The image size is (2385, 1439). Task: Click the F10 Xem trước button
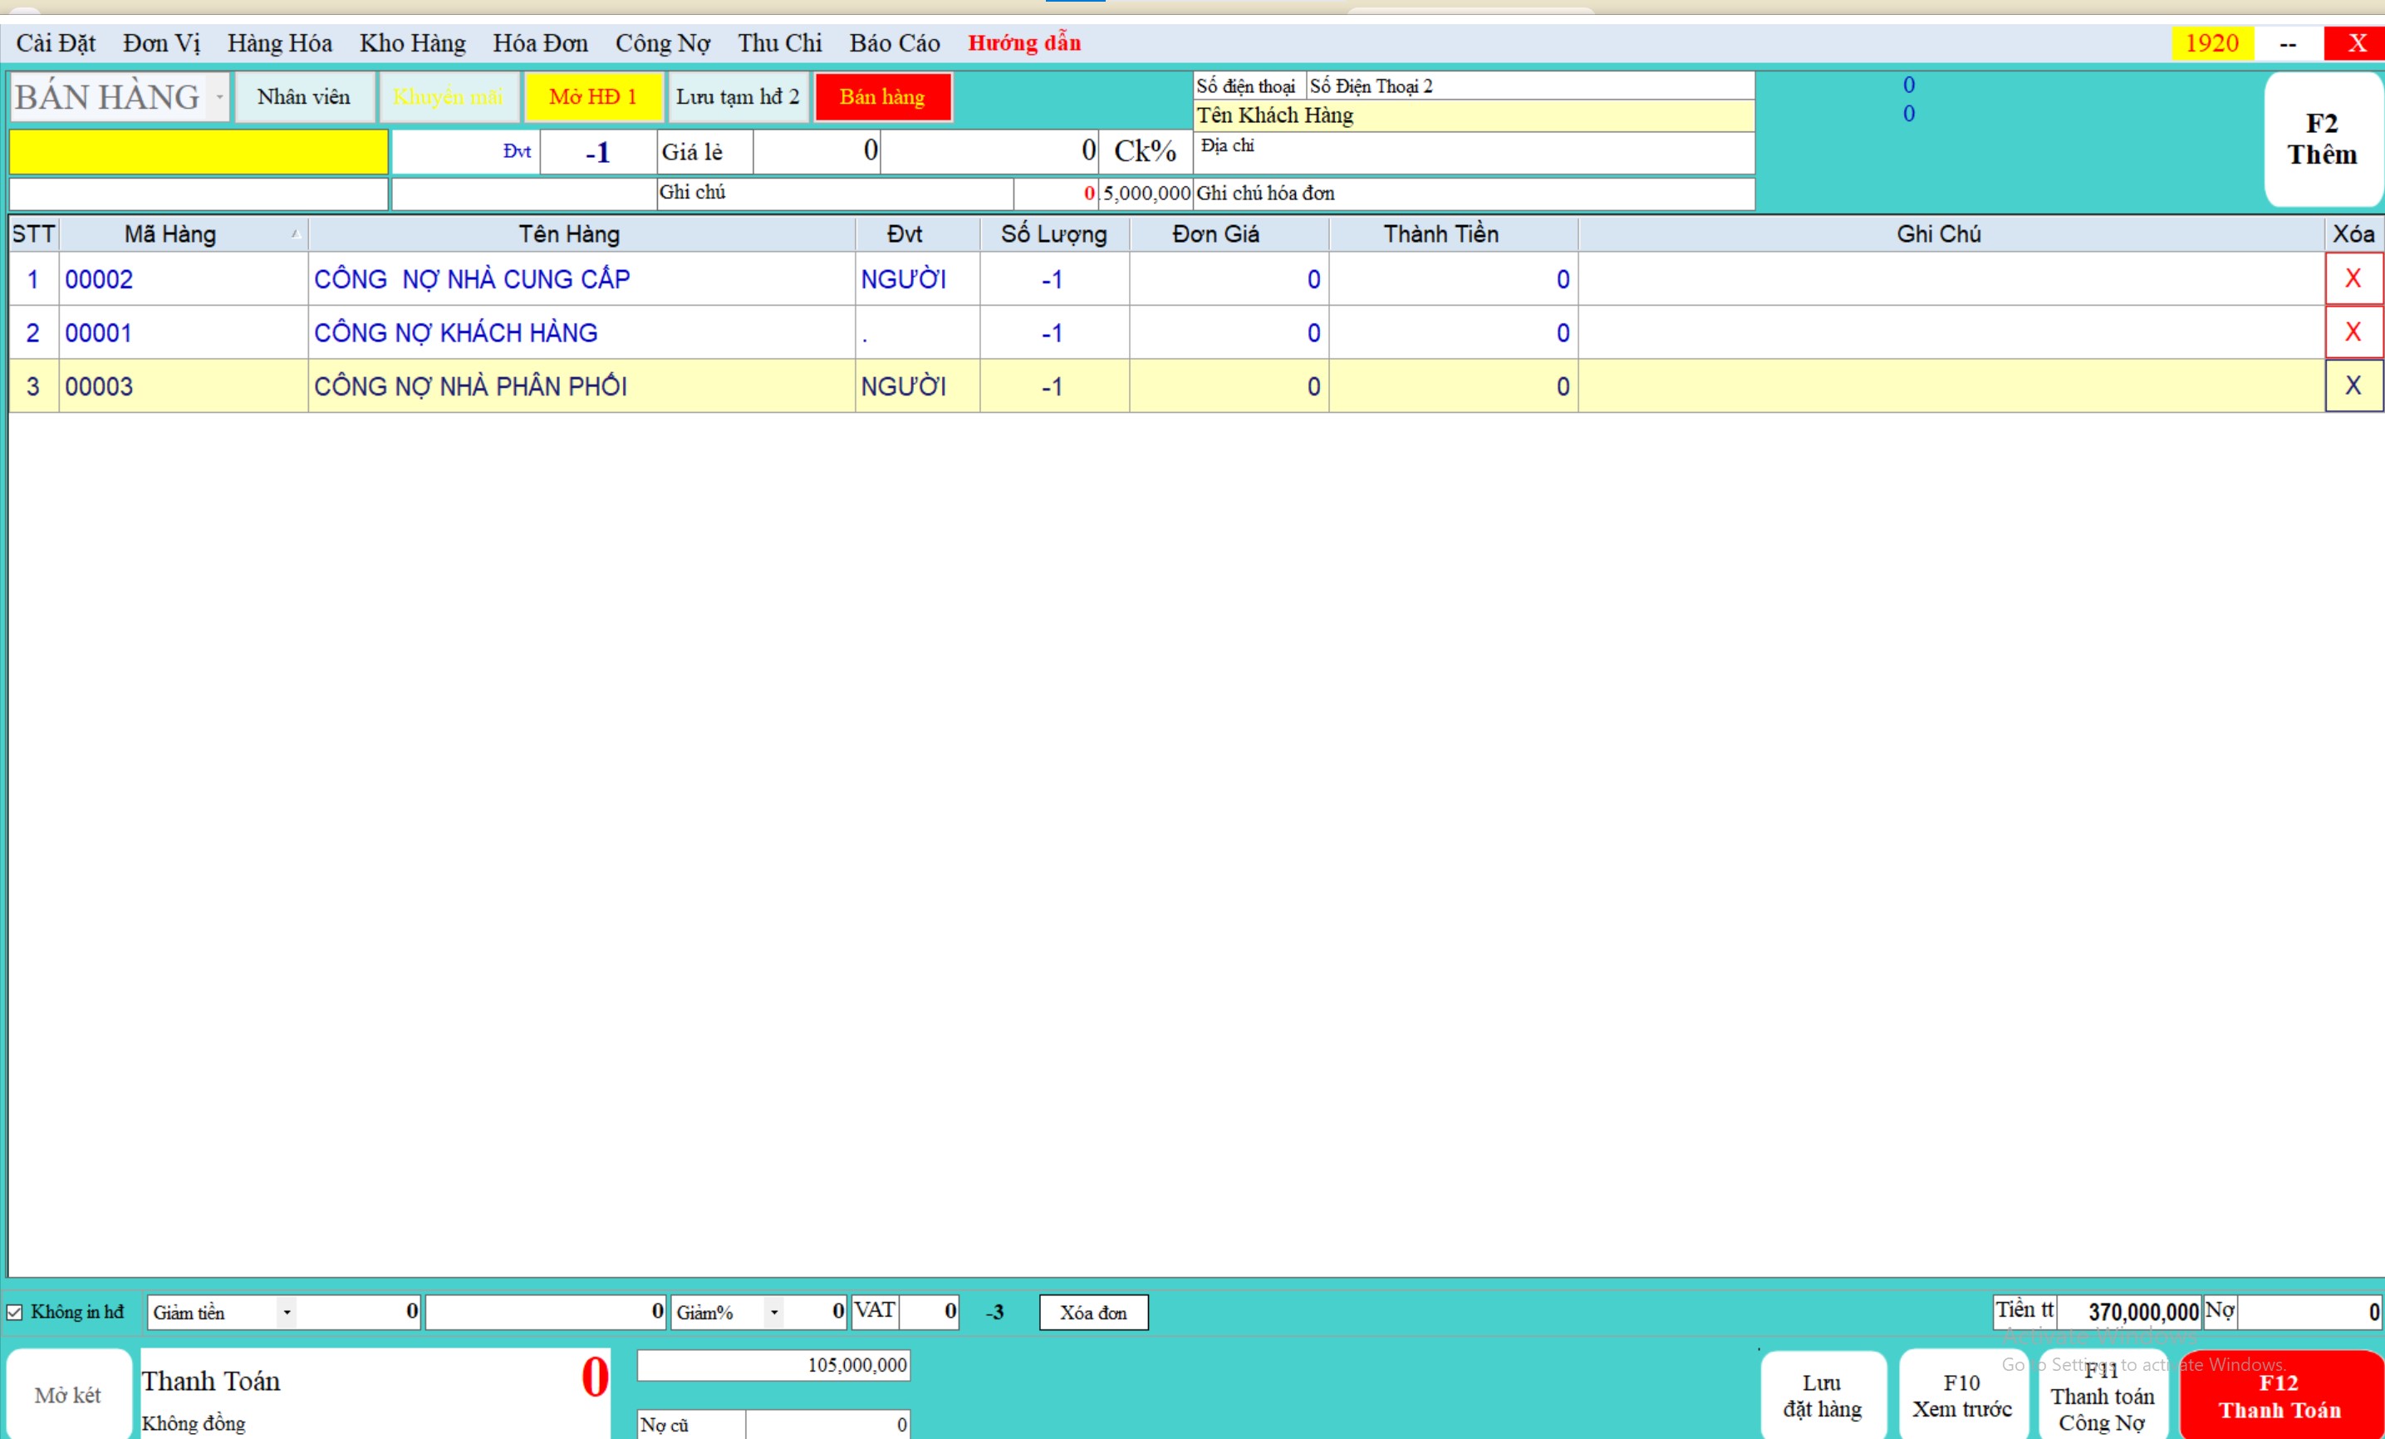1961,1396
